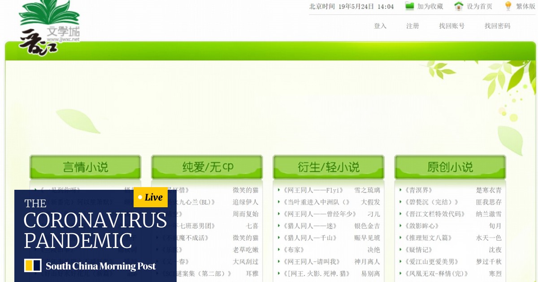Click the green folder add-to-favorites icon
This screenshot has width=538, height=282.
pyautogui.click(x=409, y=6)
